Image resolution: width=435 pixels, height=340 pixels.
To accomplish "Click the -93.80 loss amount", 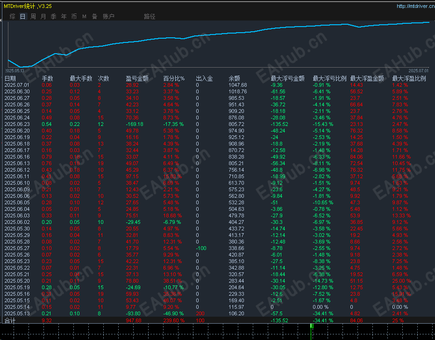I will tap(133, 314).
